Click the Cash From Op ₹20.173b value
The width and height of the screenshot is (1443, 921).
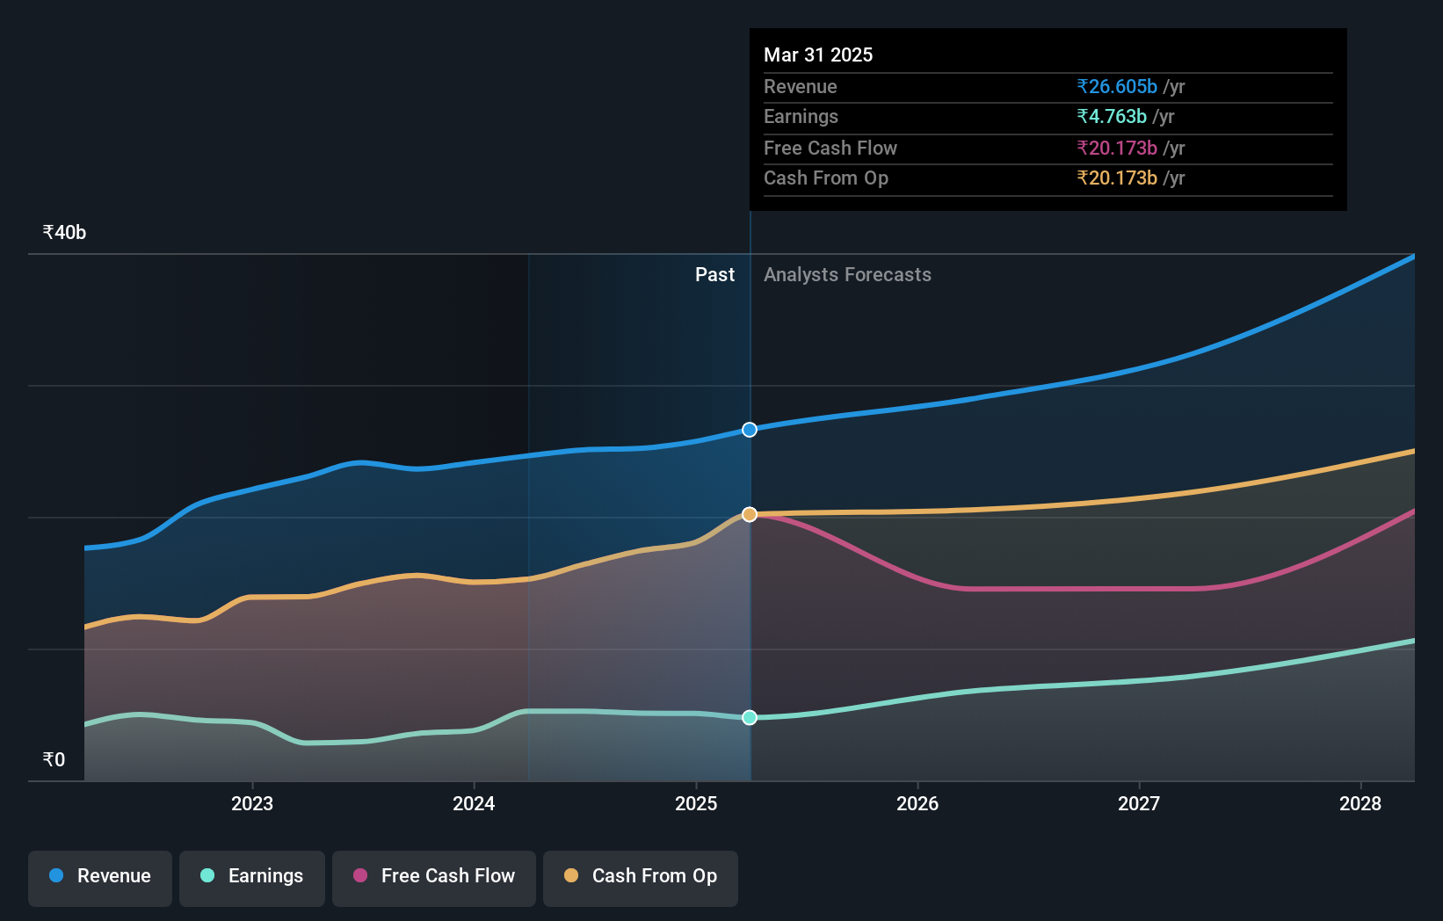pyautogui.click(x=1117, y=178)
